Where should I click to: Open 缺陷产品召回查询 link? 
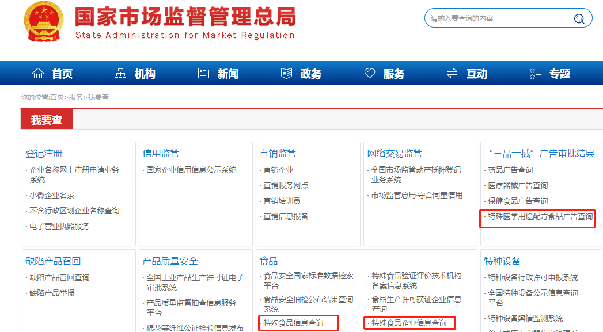coord(59,278)
